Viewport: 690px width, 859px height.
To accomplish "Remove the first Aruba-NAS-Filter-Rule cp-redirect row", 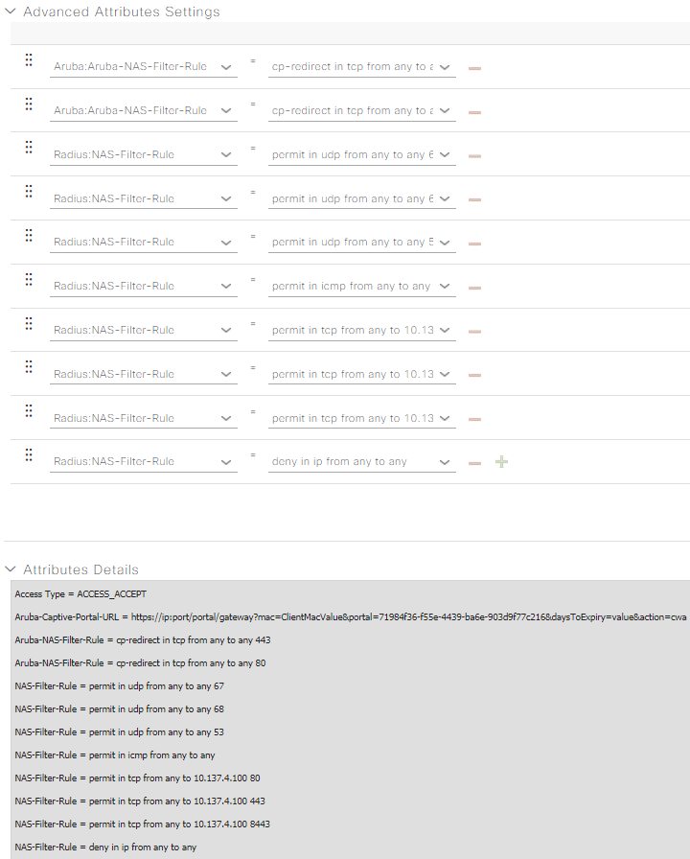I will (x=474, y=68).
